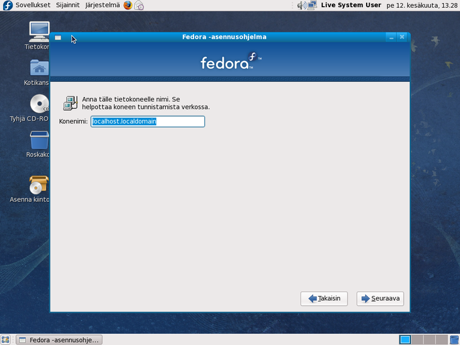Click the show desktop icon in the bottom panel
Screen dimensions: 460x345
(x=5, y=340)
